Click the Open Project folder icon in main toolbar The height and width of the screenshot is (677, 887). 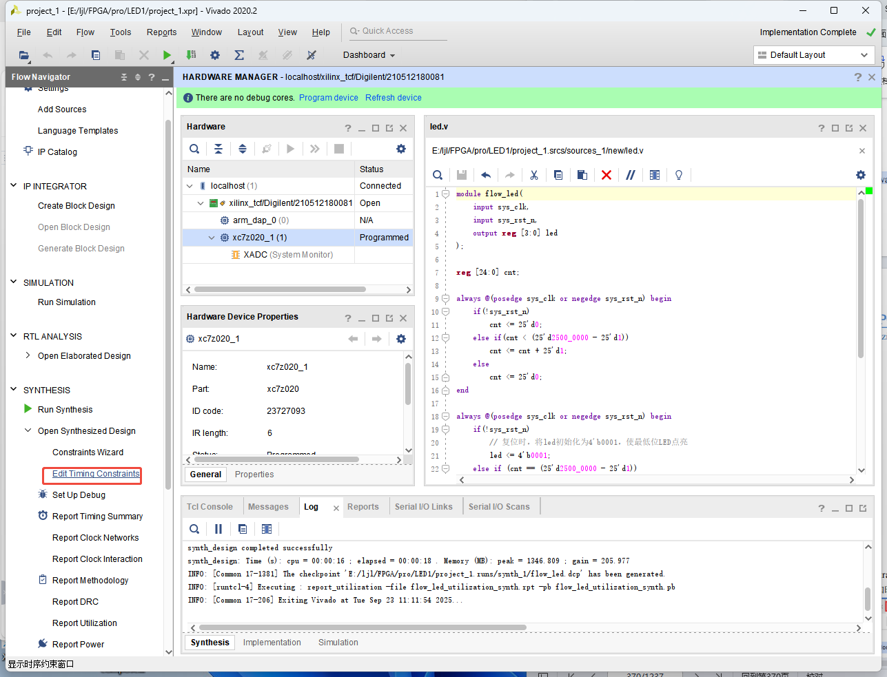[24, 55]
